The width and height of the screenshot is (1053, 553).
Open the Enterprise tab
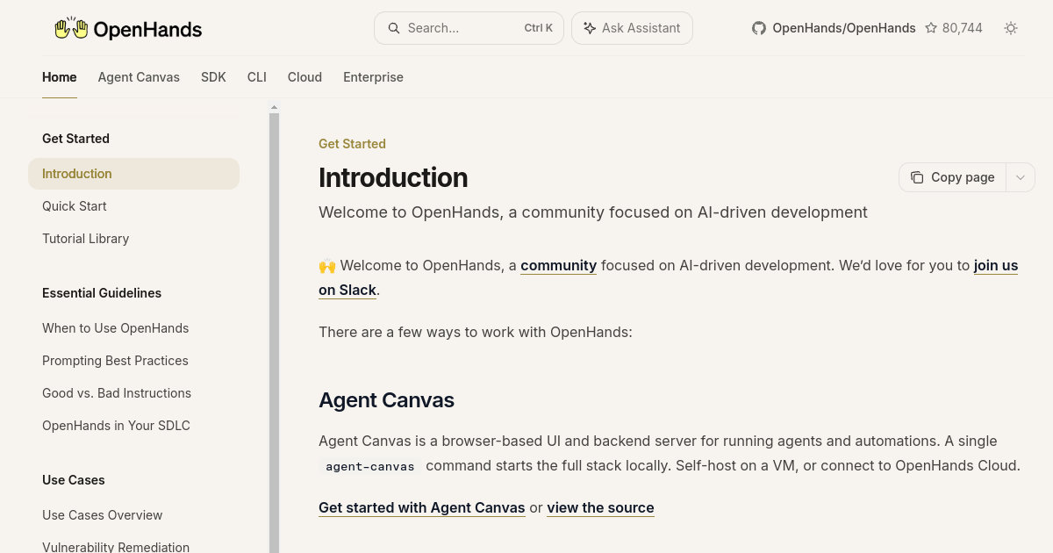[x=373, y=77]
